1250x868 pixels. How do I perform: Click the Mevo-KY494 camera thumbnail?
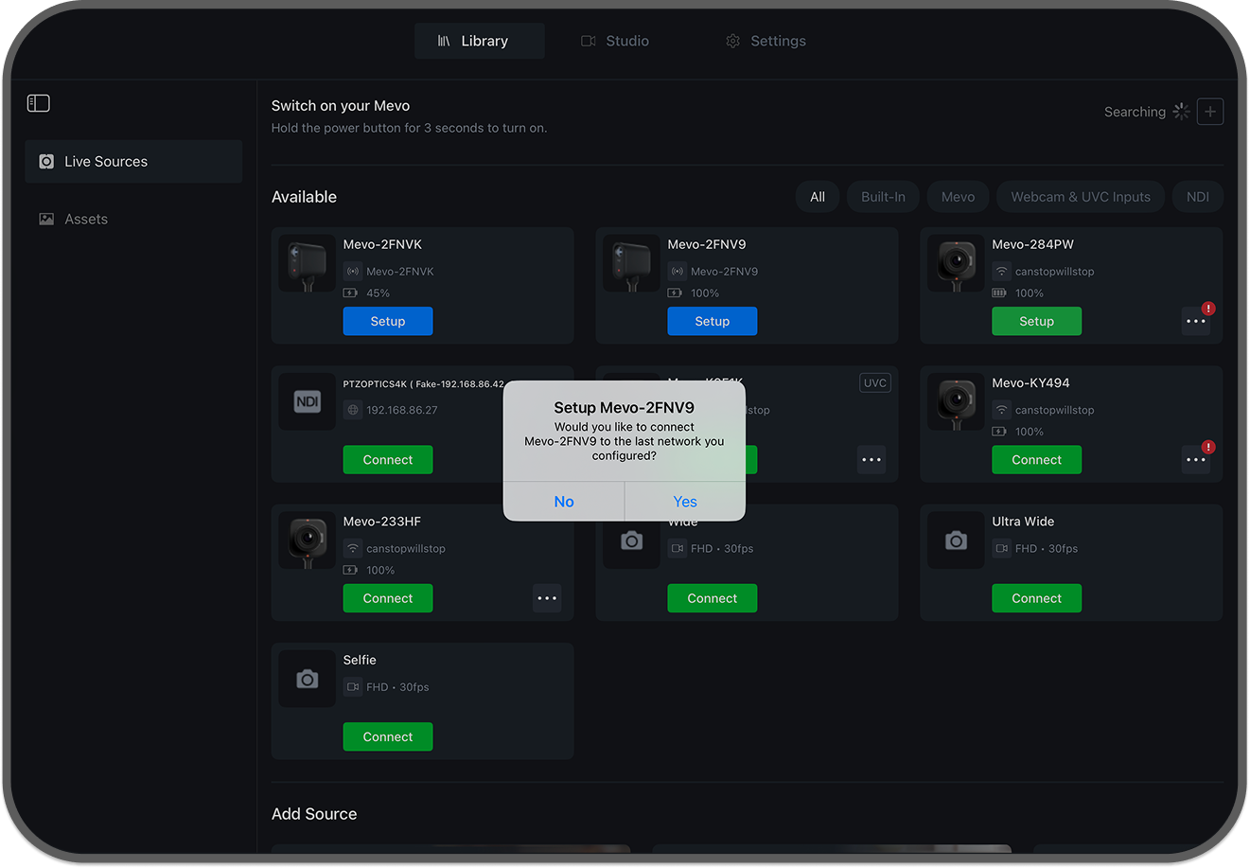[x=957, y=401]
